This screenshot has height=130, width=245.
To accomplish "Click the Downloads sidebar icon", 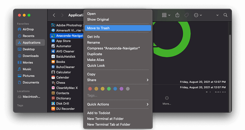I will [x=19, y=56].
